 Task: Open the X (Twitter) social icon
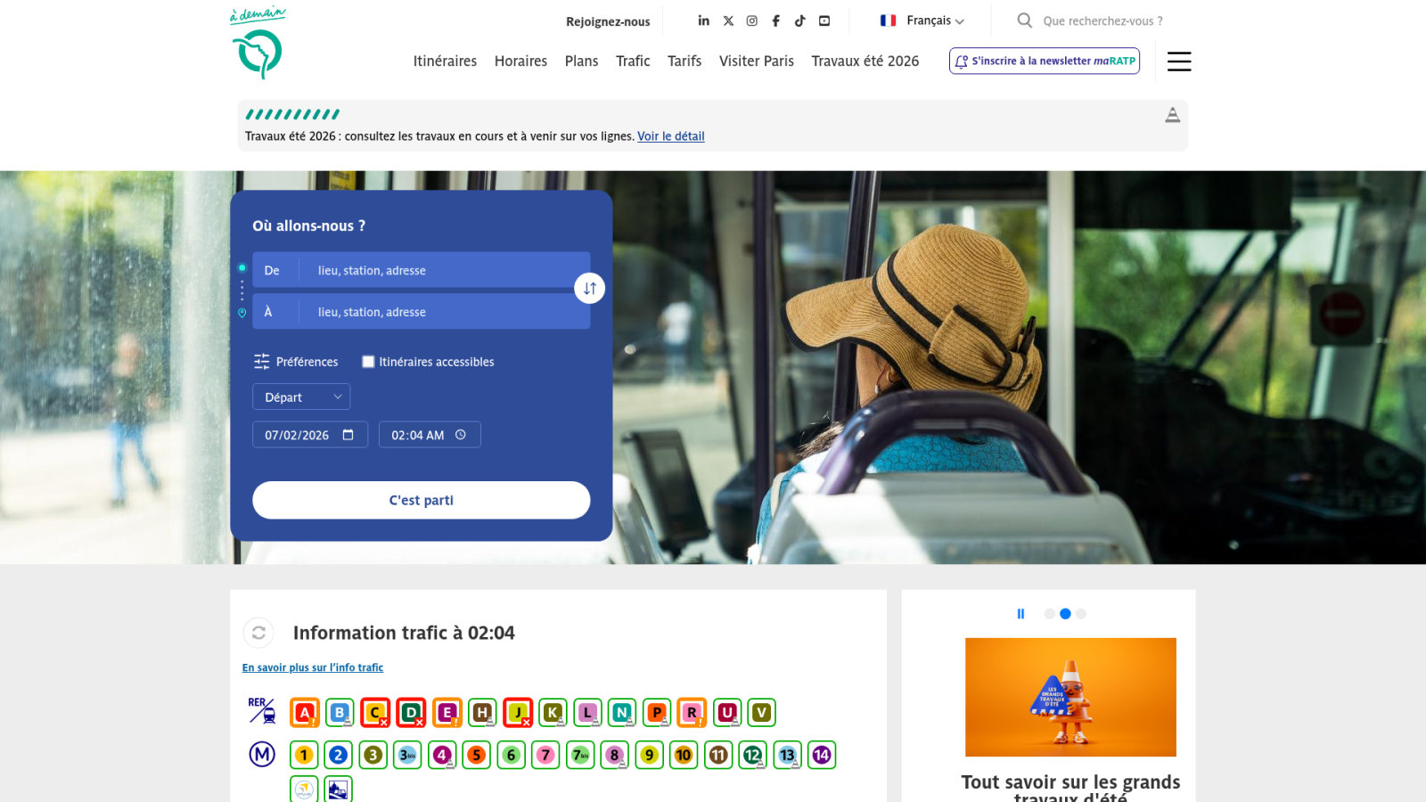click(728, 20)
